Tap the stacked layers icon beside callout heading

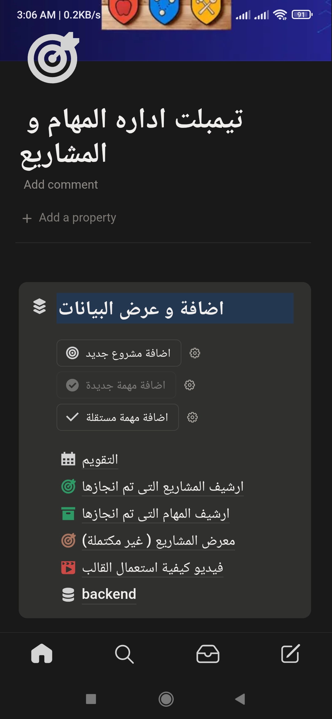coord(39,306)
